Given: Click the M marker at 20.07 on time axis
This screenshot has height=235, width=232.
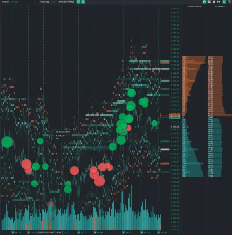Looking at the screenshot, I should coord(123,232).
